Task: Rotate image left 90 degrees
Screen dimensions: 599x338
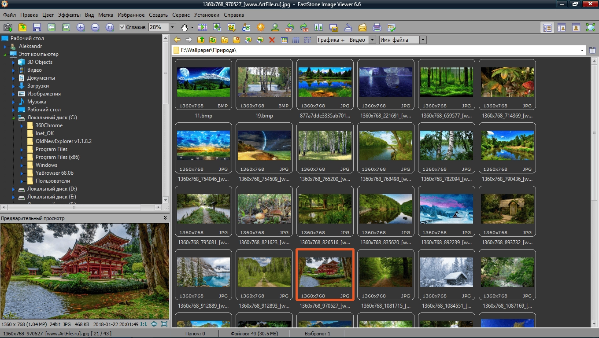Action: pyautogui.click(x=290, y=27)
